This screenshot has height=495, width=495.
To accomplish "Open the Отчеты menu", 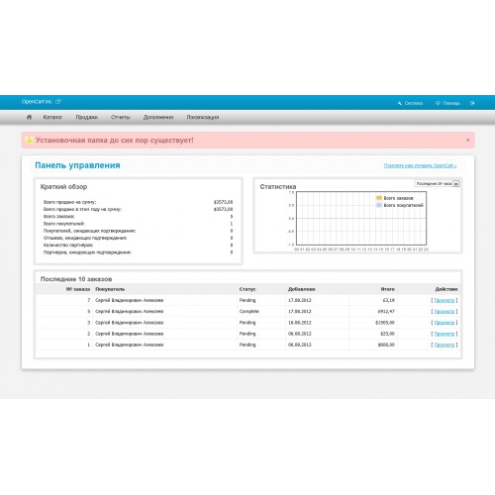I will [x=121, y=117].
